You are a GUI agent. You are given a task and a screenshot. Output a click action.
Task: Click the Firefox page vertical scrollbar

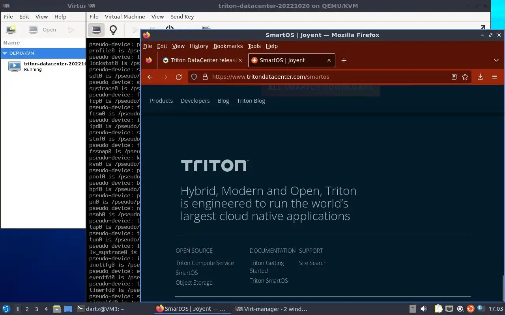click(x=503, y=287)
